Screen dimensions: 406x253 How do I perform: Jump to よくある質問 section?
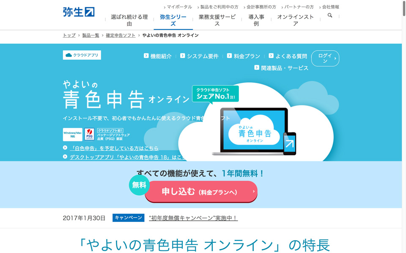[291, 56]
